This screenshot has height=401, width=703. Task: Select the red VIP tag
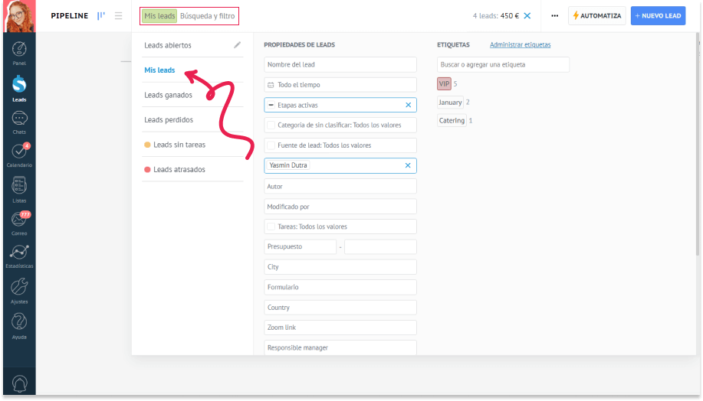444,83
